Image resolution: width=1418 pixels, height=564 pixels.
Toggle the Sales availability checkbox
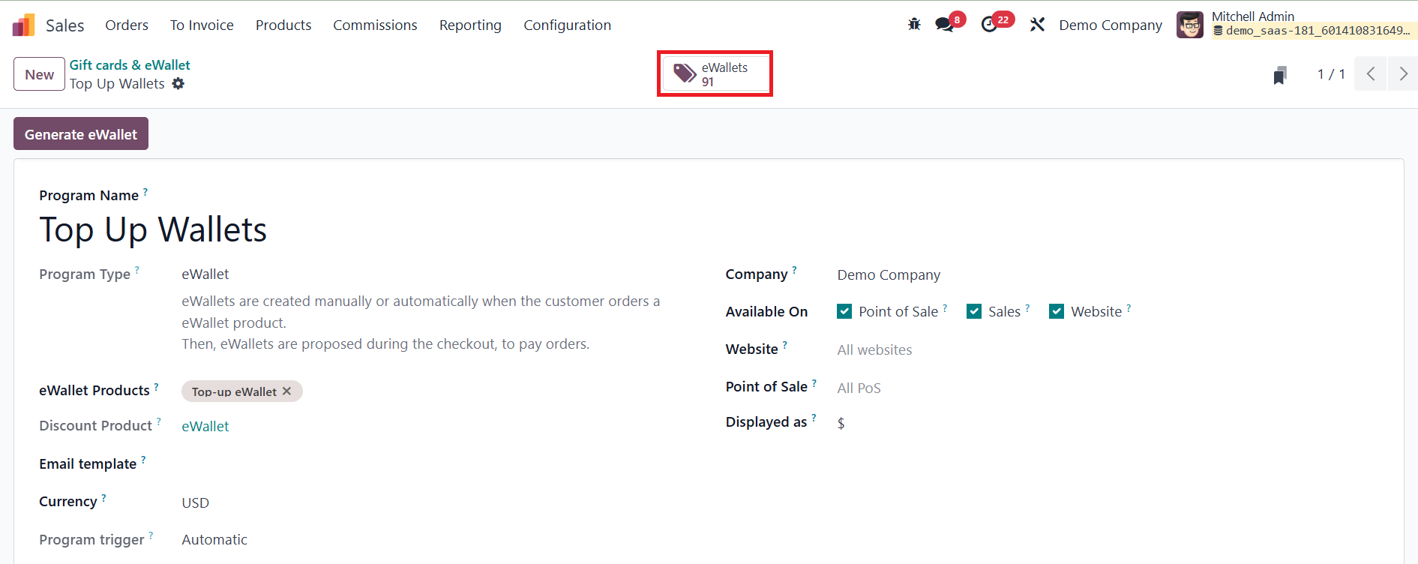click(974, 311)
